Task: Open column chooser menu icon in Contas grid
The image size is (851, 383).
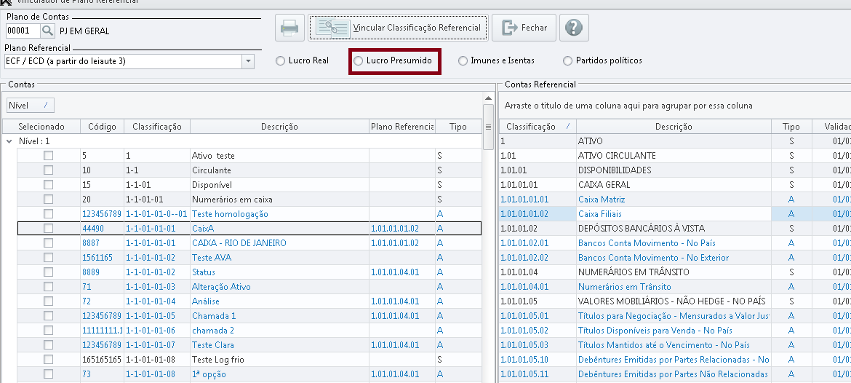Action: tap(488, 127)
